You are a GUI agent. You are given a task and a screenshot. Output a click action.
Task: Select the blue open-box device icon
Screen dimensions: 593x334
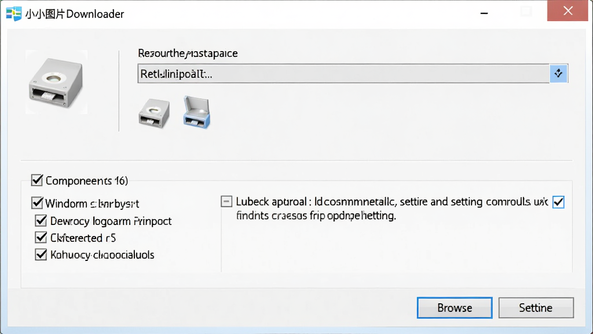coord(197,112)
